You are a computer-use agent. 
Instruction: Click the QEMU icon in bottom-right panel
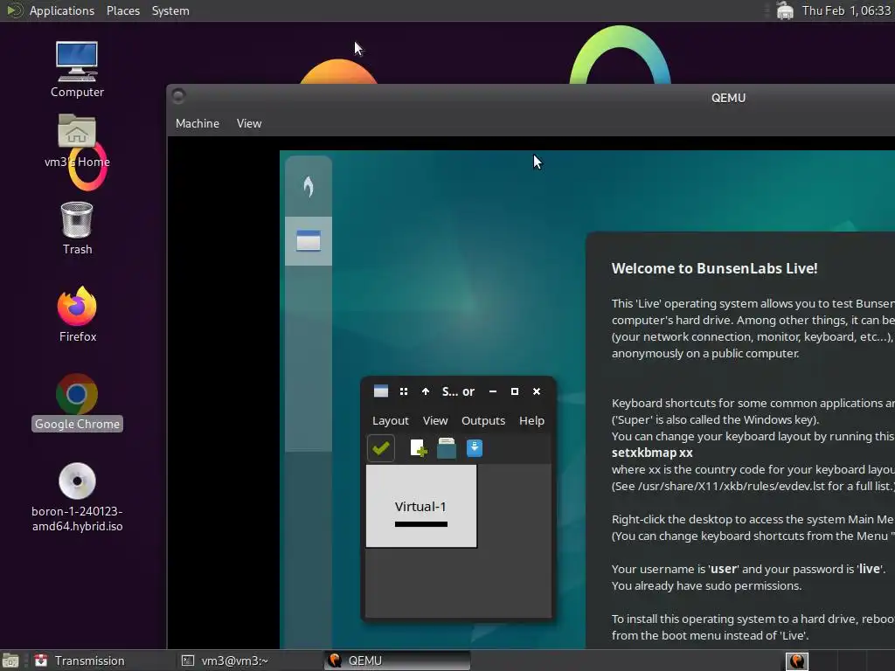tap(797, 661)
